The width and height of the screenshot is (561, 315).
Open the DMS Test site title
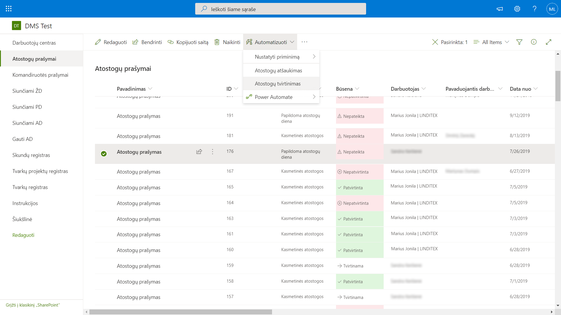(38, 26)
